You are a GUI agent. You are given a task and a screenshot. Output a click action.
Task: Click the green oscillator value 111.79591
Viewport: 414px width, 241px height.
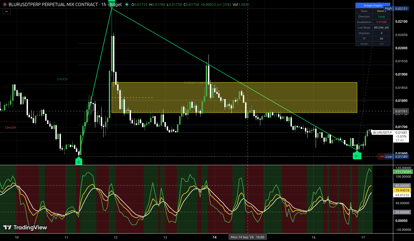[403, 172]
